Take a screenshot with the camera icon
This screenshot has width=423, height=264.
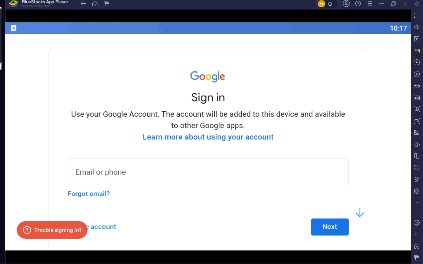(417, 109)
